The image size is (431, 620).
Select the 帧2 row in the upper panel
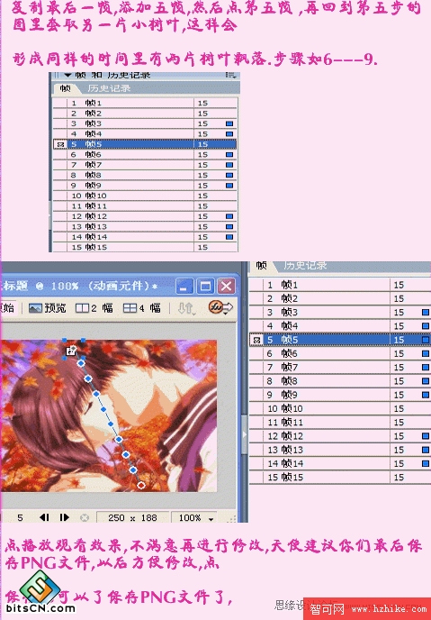click(145, 114)
